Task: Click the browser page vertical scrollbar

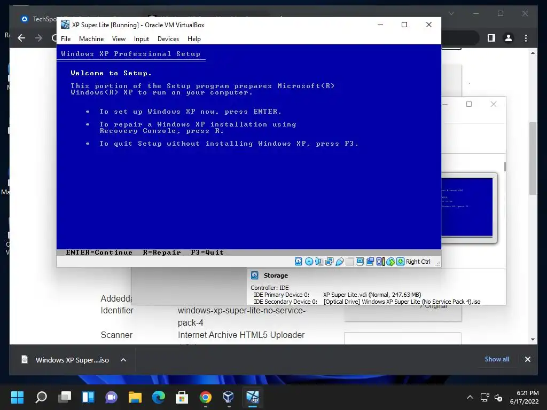Action: (533, 159)
